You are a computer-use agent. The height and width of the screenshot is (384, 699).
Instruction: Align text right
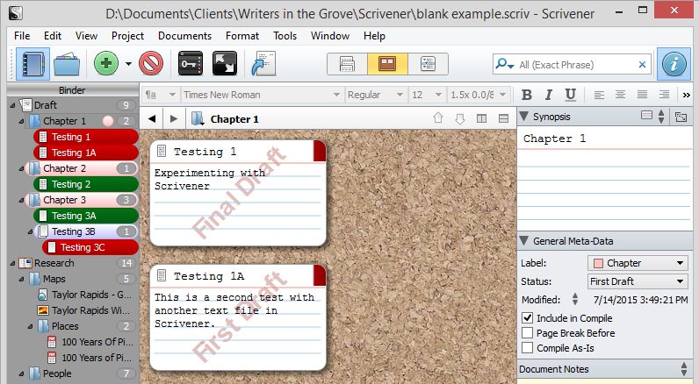click(x=664, y=95)
